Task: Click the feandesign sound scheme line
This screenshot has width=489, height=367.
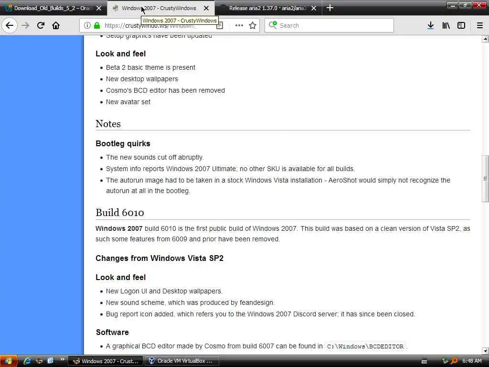Action: (x=190, y=302)
